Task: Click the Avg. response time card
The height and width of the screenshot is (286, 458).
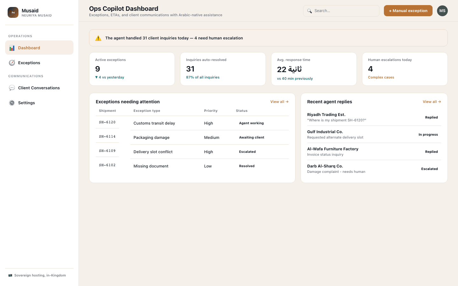Action: tap(314, 69)
